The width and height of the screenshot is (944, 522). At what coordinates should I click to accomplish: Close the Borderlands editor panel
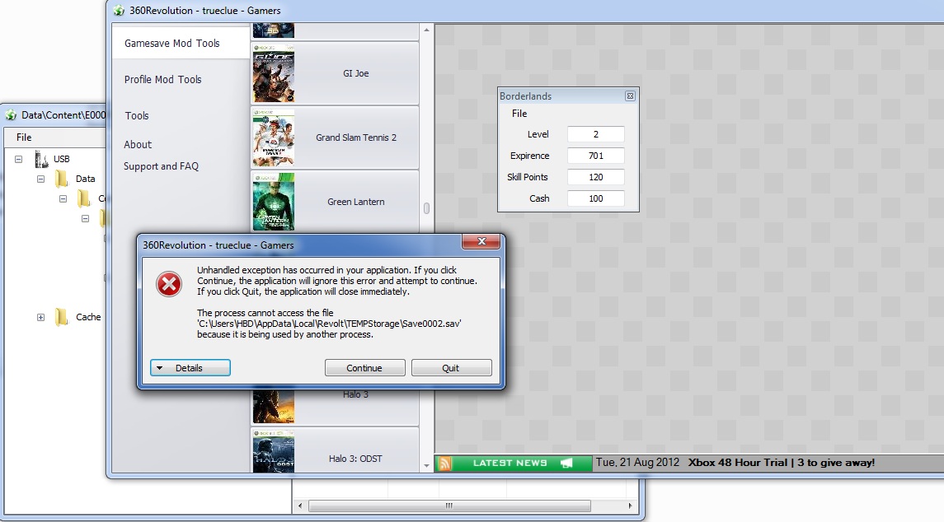(x=630, y=96)
